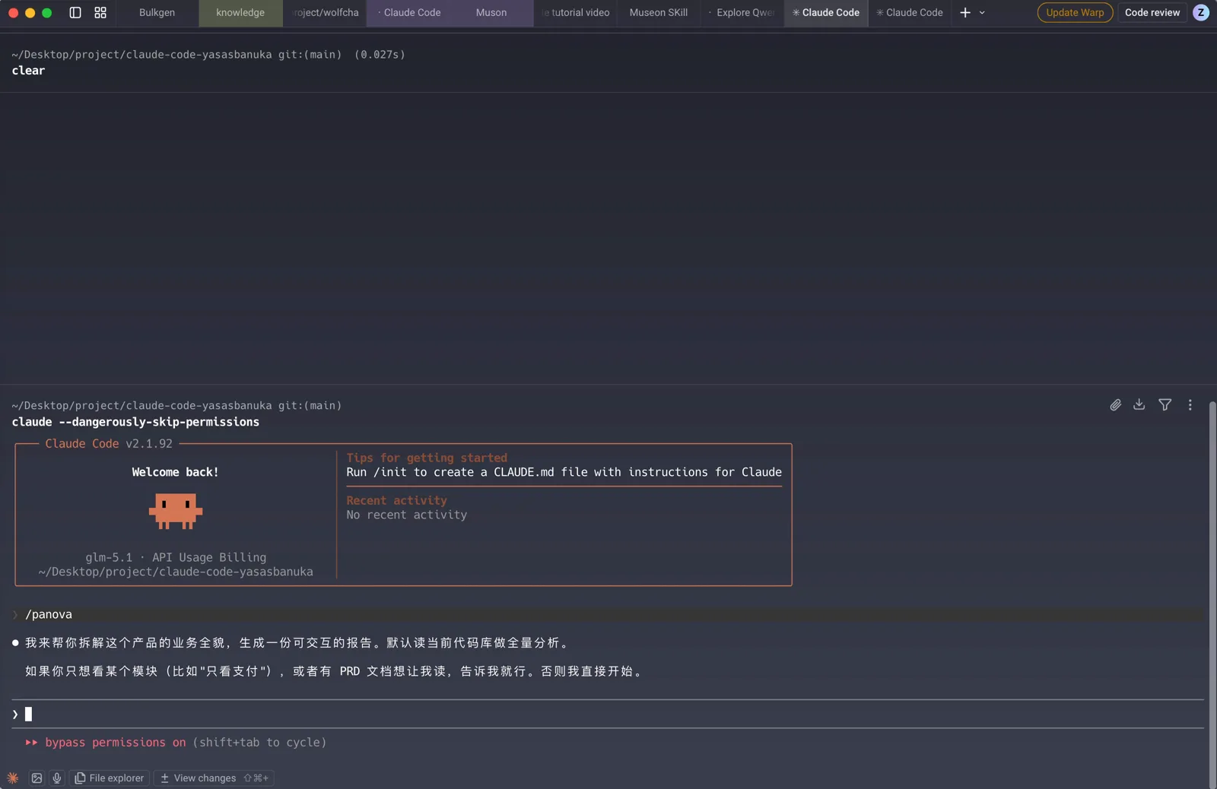Open the block filter funnel icon
The width and height of the screenshot is (1217, 789).
[1165, 405]
